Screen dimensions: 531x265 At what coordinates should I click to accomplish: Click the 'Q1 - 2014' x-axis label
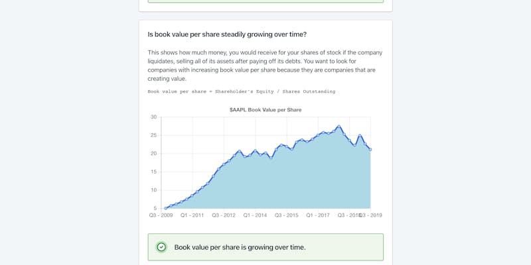(255, 215)
